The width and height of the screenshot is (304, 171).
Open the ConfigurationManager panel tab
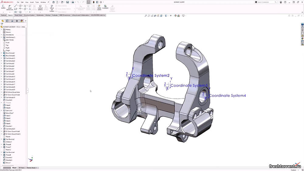click(x=12, y=21)
